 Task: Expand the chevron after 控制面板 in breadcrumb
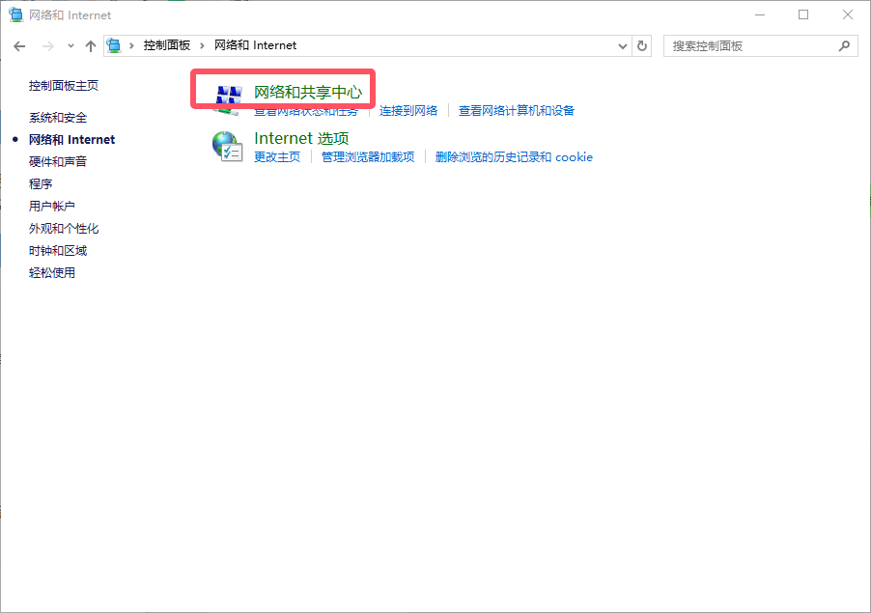[x=202, y=45]
